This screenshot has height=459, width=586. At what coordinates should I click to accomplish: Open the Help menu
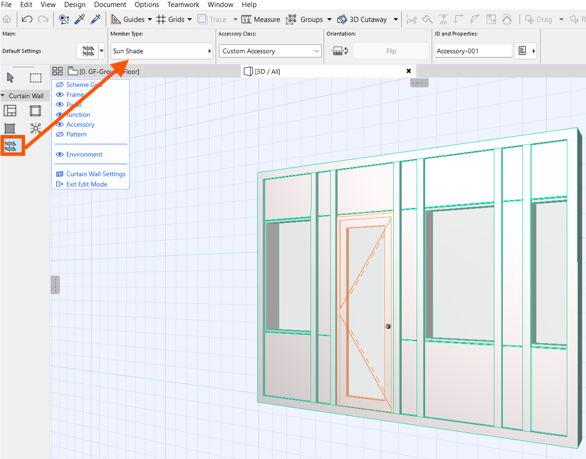(249, 5)
